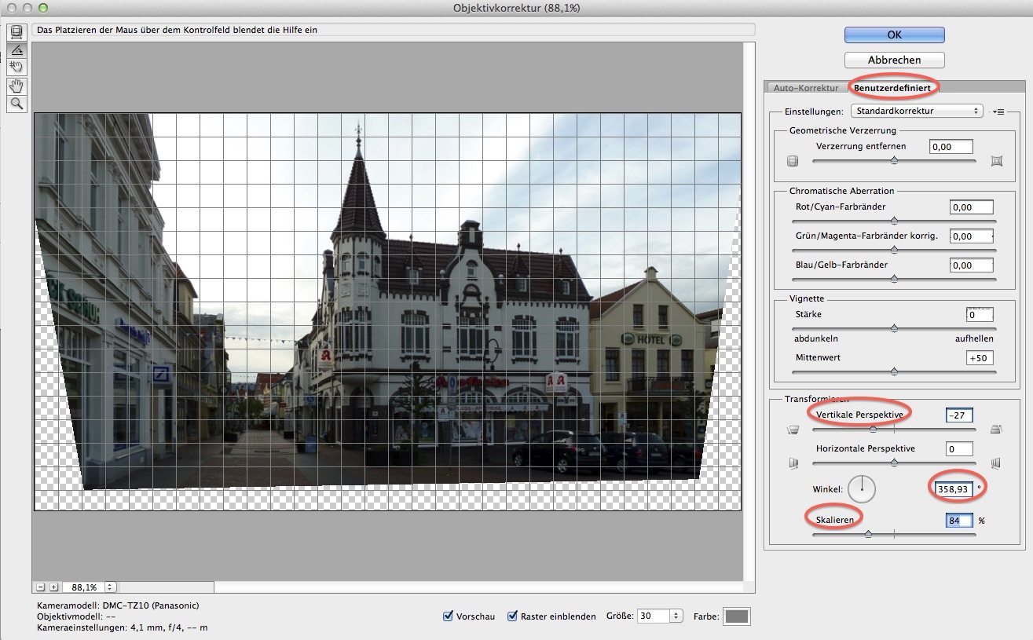Disable the Raster einblenden checkbox

click(513, 616)
